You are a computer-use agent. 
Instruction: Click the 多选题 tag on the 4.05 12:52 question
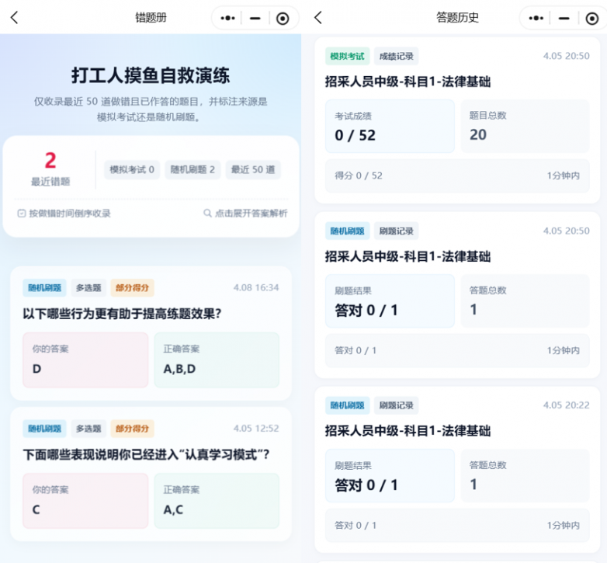88,429
